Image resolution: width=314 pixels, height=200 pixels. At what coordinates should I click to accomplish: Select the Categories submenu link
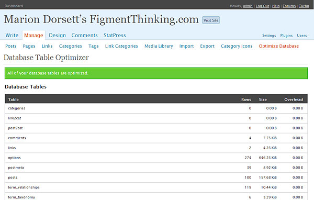click(70, 46)
